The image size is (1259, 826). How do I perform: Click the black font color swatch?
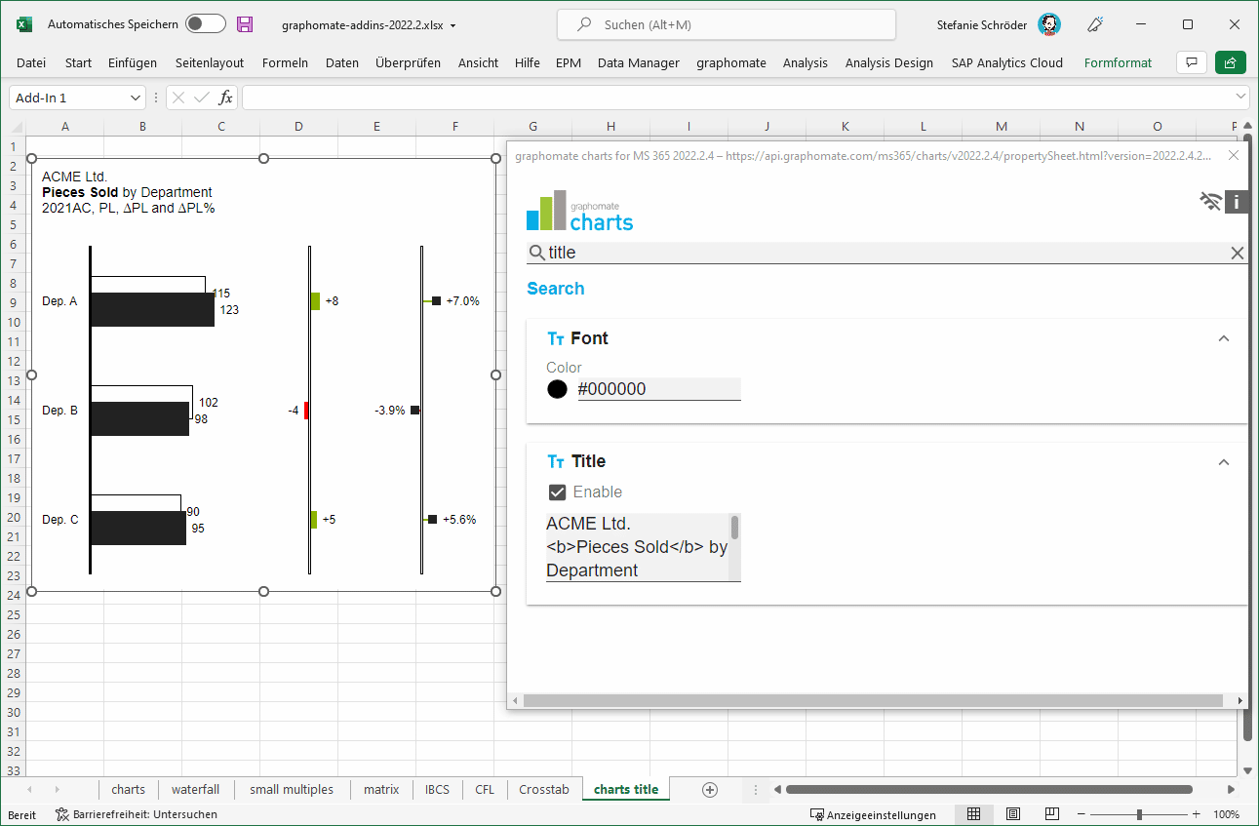(557, 389)
